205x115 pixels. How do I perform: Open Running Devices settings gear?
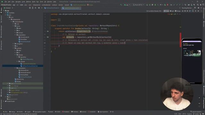[198, 8]
